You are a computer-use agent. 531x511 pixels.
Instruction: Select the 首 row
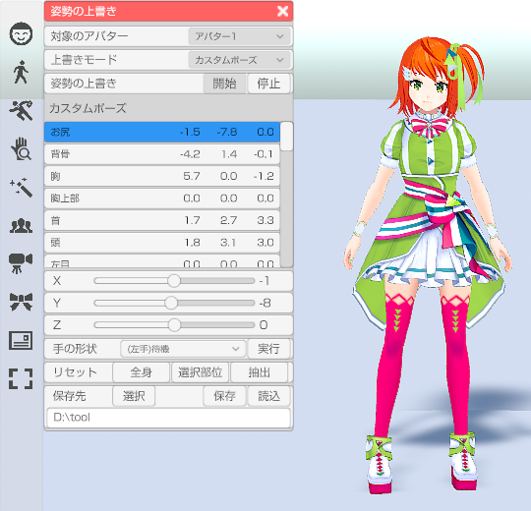(162, 221)
